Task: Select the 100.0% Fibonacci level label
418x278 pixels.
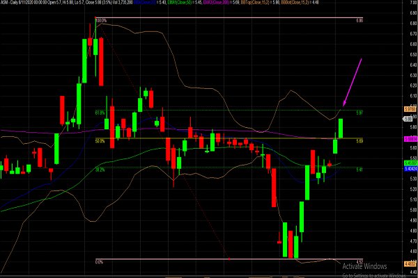Action: (101, 20)
